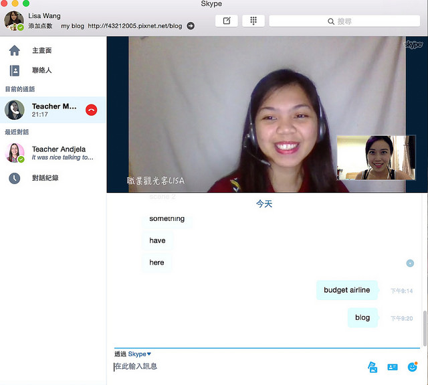This screenshot has width=428, height=385.
Task: Click the round options icon beside 'here'
Action: point(410,263)
